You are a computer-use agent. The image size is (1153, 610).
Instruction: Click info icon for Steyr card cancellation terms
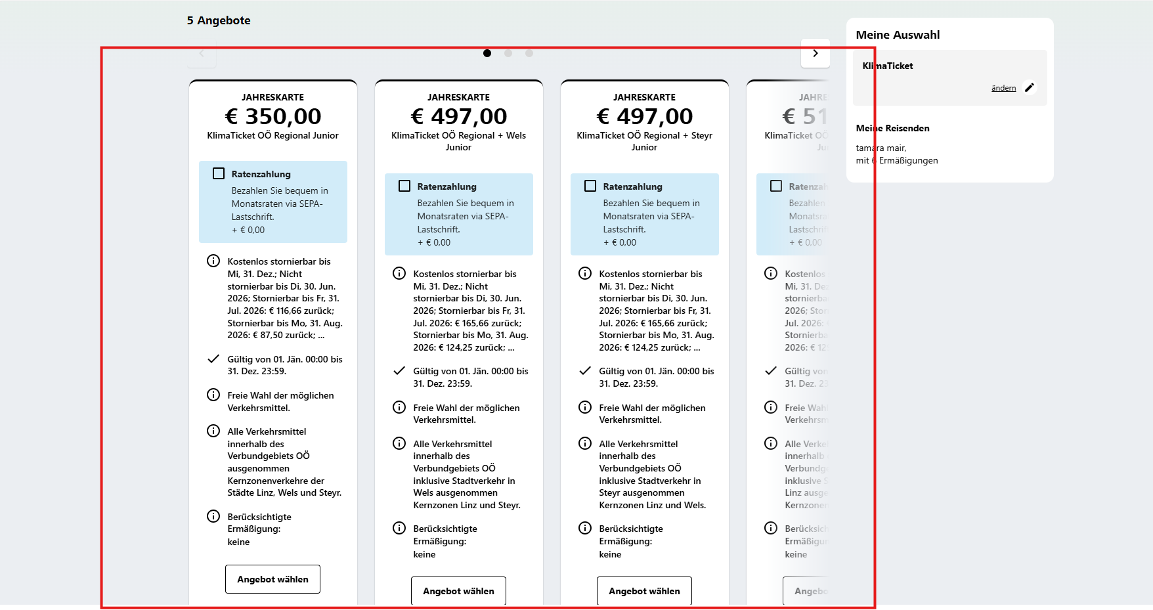click(585, 273)
